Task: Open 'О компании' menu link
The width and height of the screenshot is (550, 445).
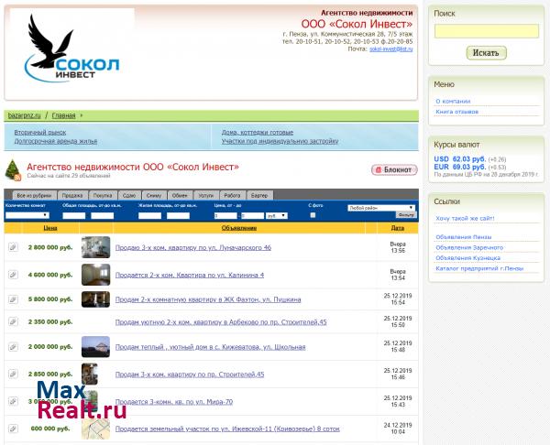Action: click(453, 101)
